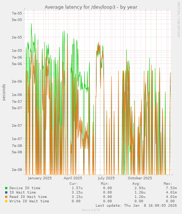The image size is (182, 214).
Task: Click the '7e-06' y-axis tick label
Action: tap(17, 57)
